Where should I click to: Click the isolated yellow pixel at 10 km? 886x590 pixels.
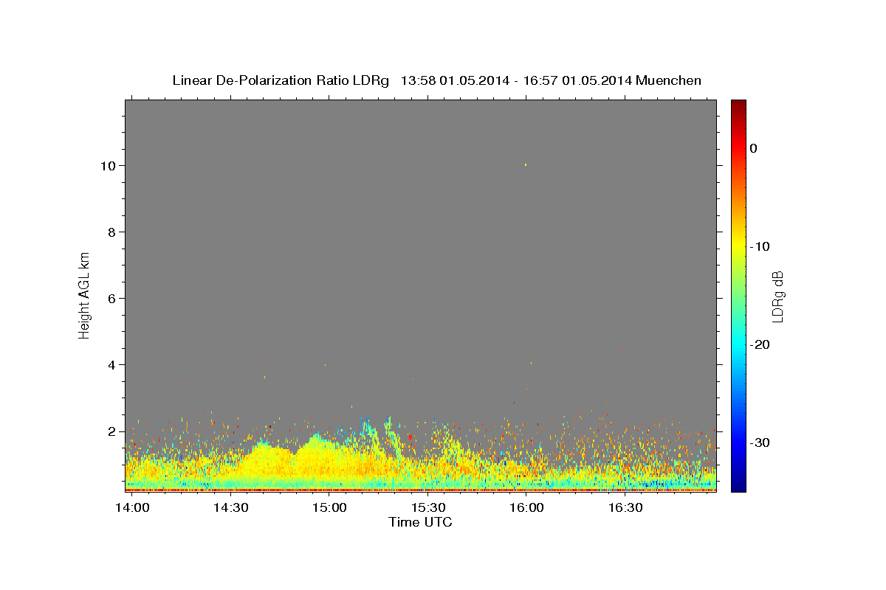click(x=526, y=164)
